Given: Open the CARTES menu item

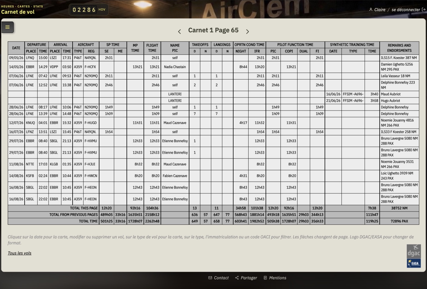Looking at the screenshot, I should (x=23, y=6).
